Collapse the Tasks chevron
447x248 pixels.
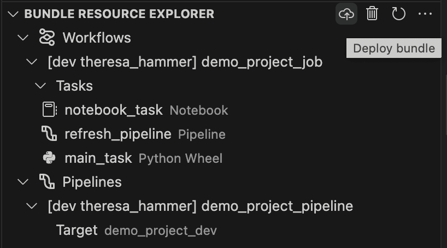tap(41, 86)
